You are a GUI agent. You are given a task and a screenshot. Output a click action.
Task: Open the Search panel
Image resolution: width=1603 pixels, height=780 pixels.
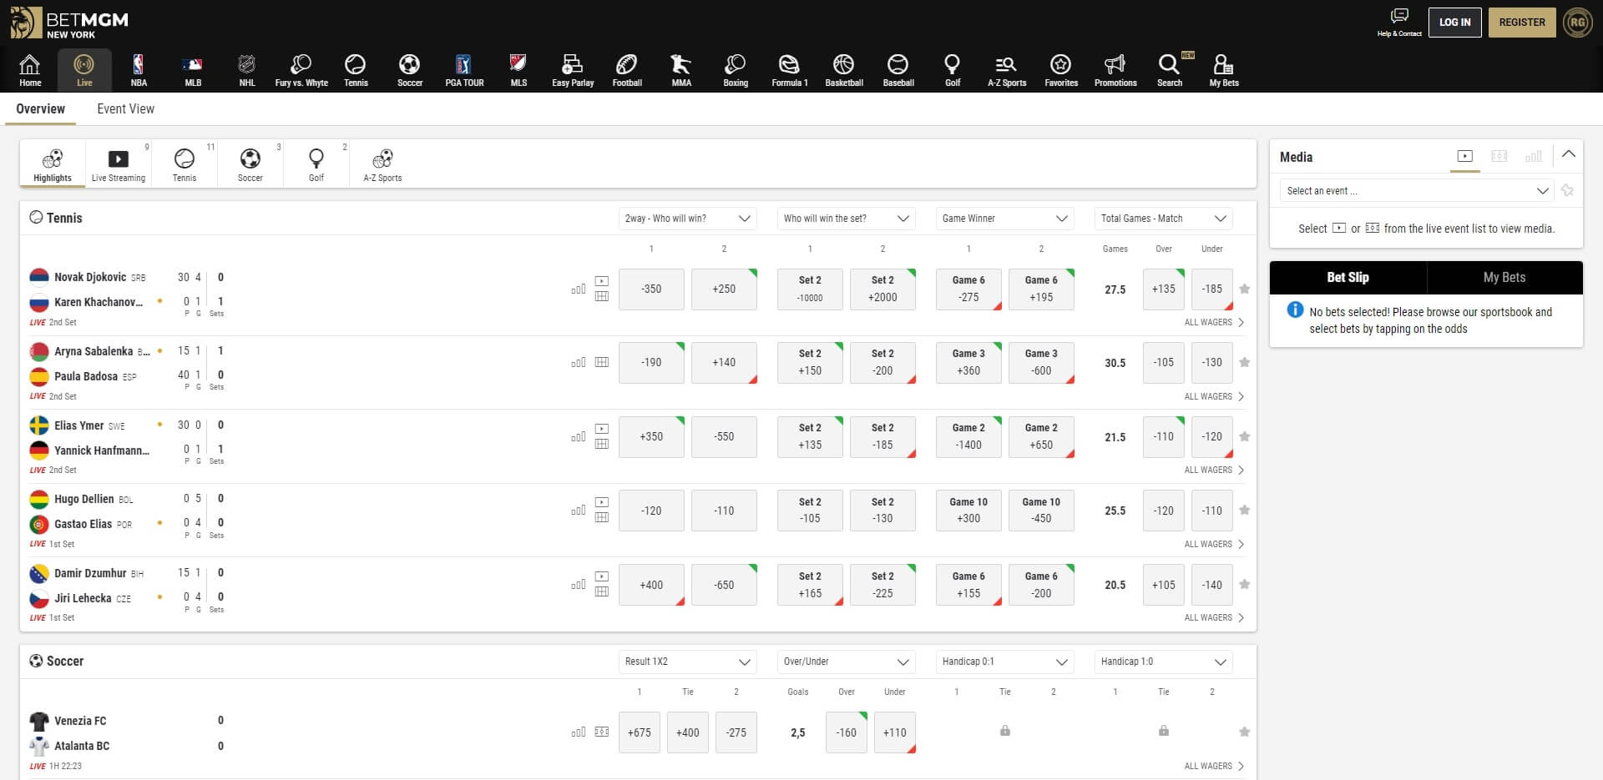(x=1169, y=70)
